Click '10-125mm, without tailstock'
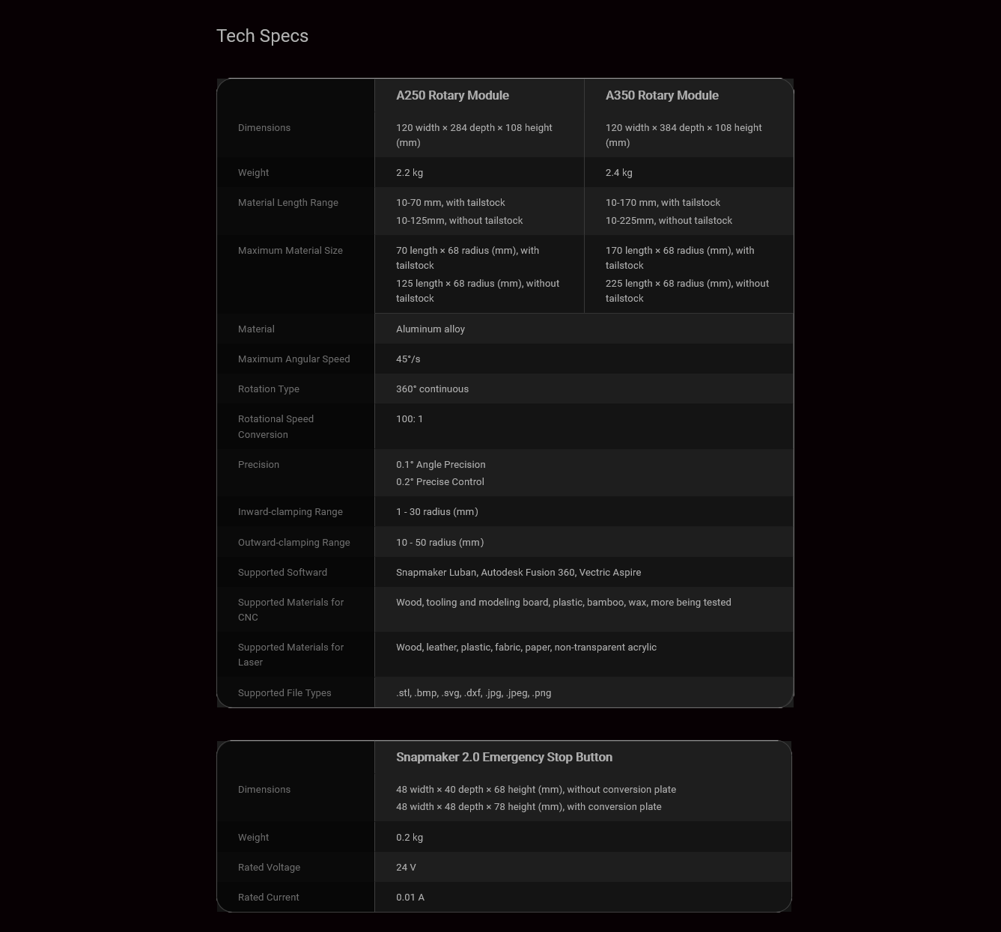 (460, 221)
